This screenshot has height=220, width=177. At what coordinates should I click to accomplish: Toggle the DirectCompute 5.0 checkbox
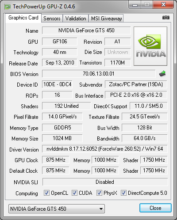coord(123,193)
